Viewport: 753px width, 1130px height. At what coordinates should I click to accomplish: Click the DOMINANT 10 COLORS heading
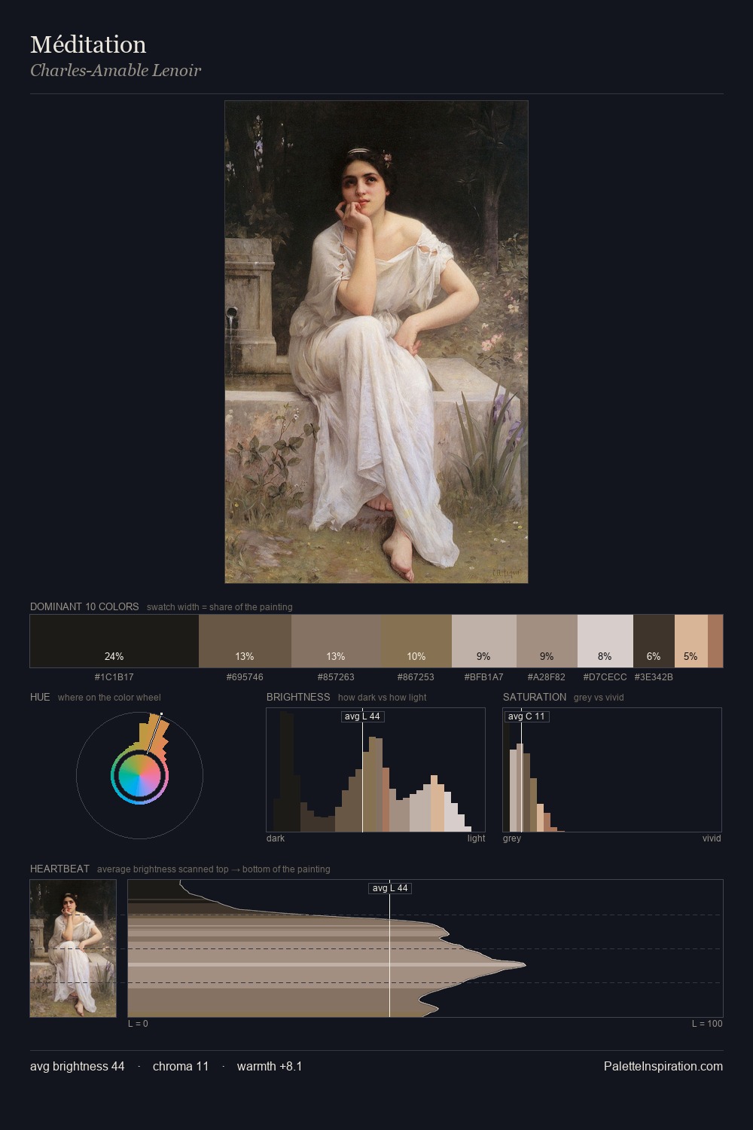pyautogui.click(x=84, y=606)
